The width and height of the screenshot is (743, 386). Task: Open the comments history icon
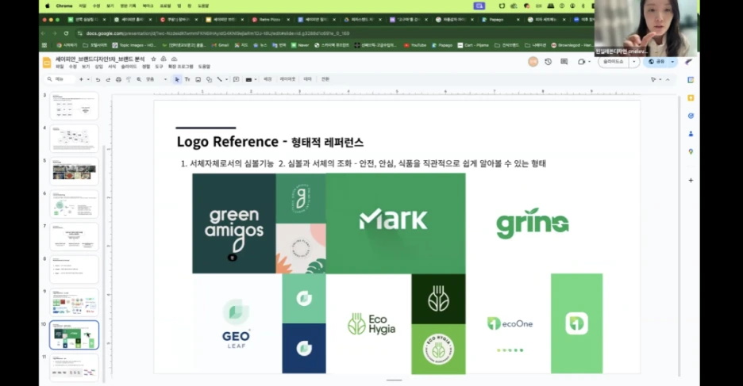click(564, 62)
